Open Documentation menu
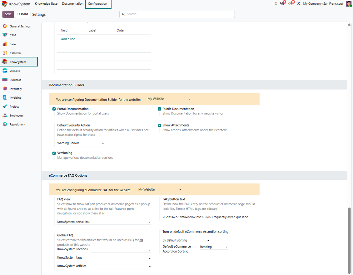 (73, 4)
